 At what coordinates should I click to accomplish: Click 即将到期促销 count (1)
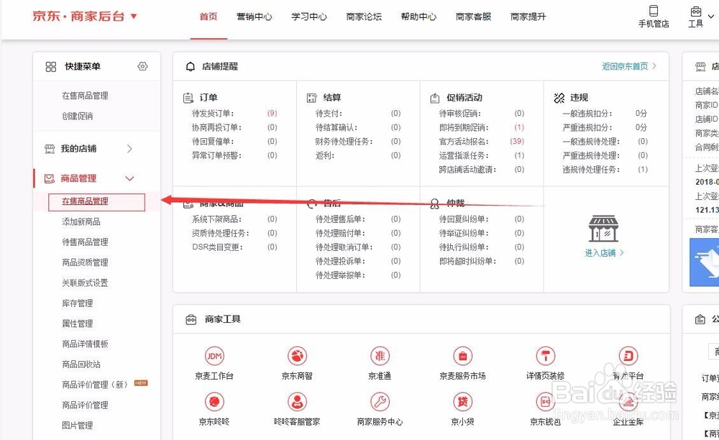[519, 127]
